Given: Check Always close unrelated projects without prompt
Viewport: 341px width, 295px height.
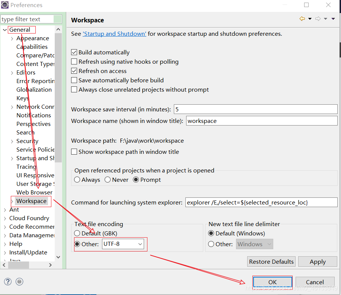Looking at the screenshot, I should tap(74, 90).
